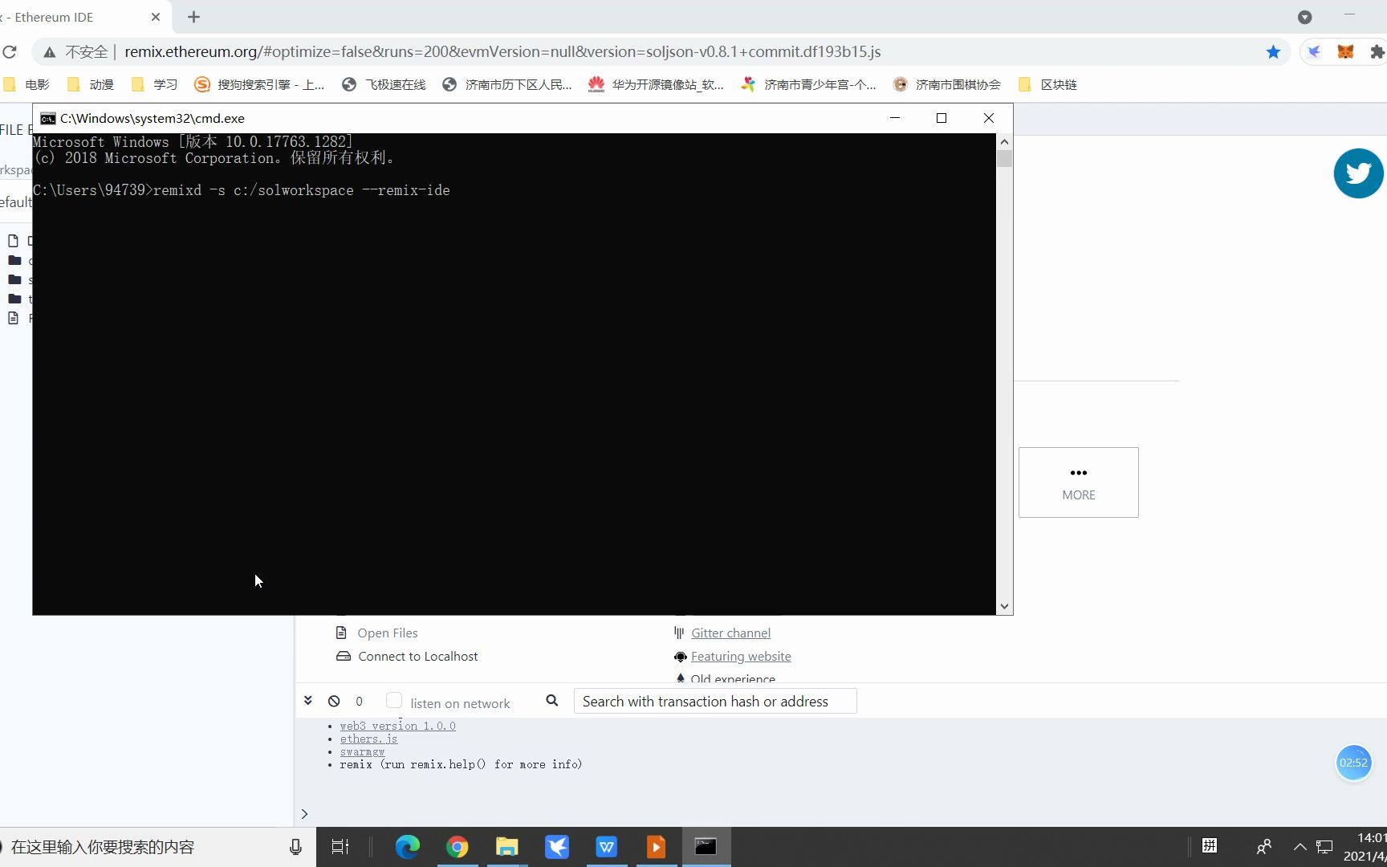The image size is (1387, 867).
Task: Open the 电影 bookmark folder
Action: (x=26, y=84)
